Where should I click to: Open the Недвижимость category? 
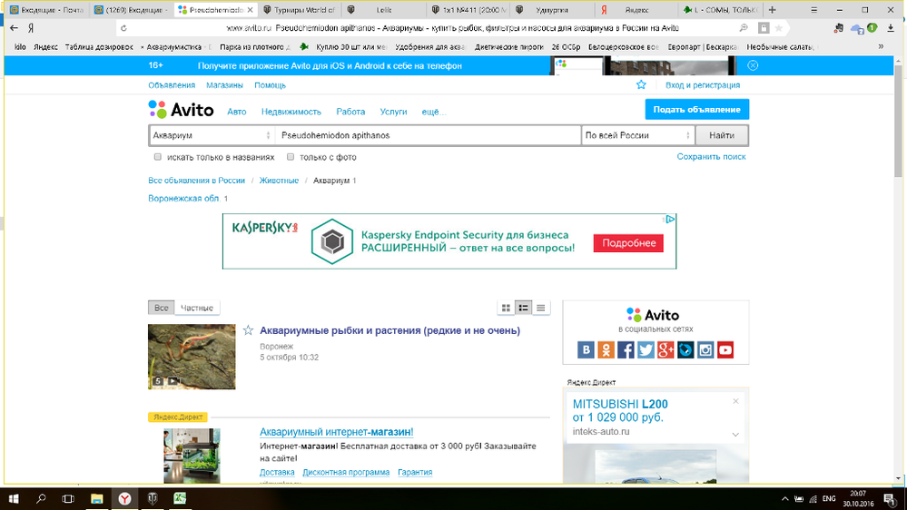tap(291, 112)
